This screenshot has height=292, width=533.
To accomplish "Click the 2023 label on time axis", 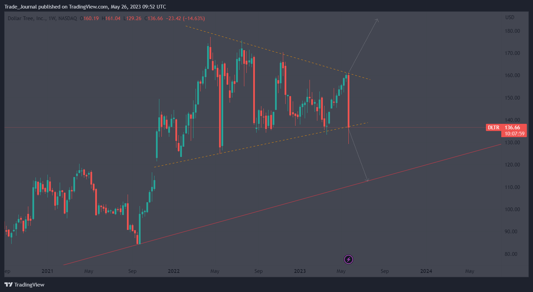I will point(300,271).
